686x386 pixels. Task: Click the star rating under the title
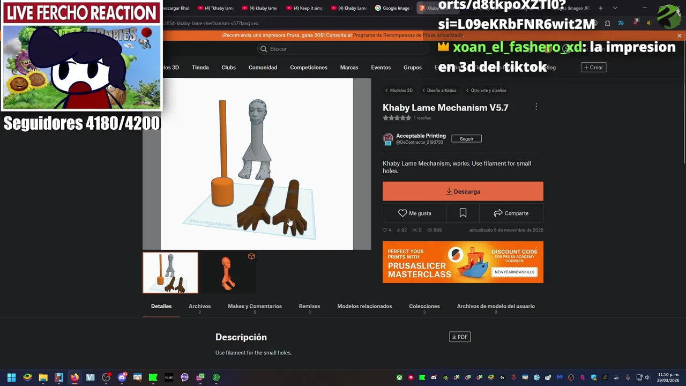coord(397,118)
